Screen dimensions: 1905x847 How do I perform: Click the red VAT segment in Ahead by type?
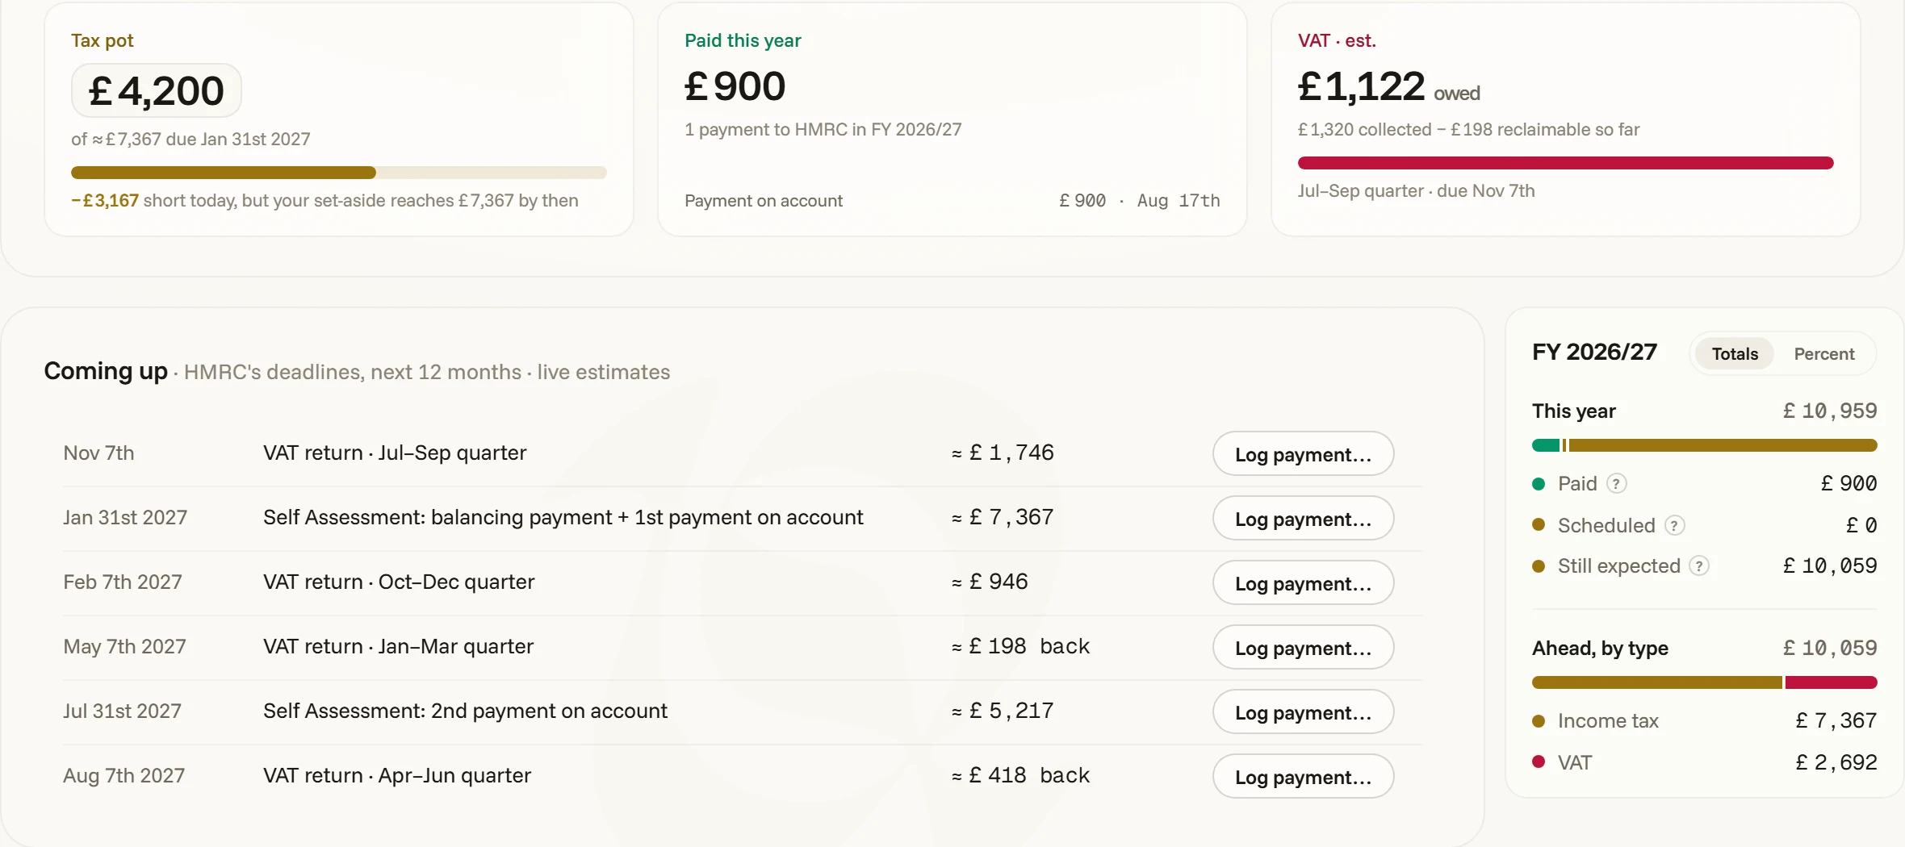pyautogui.click(x=1831, y=682)
